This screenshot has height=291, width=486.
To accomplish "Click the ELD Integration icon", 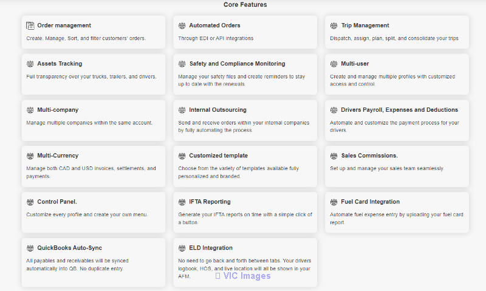I will [182, 248].
